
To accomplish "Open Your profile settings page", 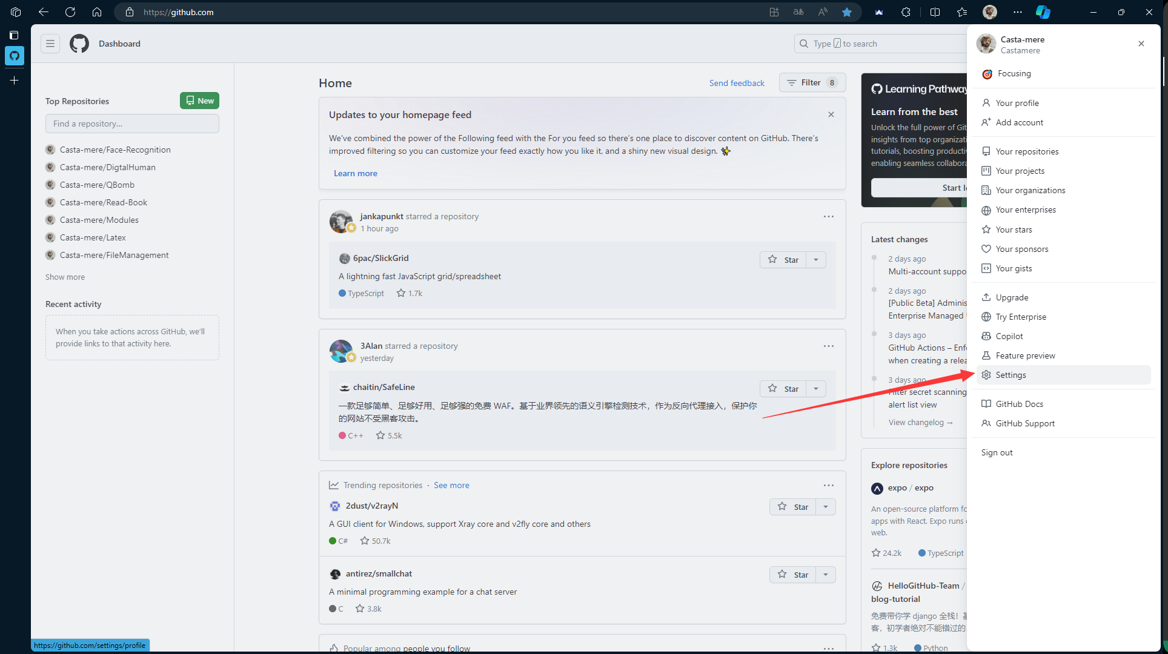I will tap(1010, 374).
